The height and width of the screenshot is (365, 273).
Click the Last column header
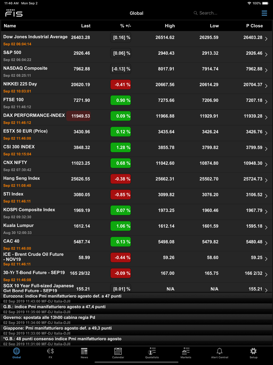pyautogui.click(x=86, y=26)
